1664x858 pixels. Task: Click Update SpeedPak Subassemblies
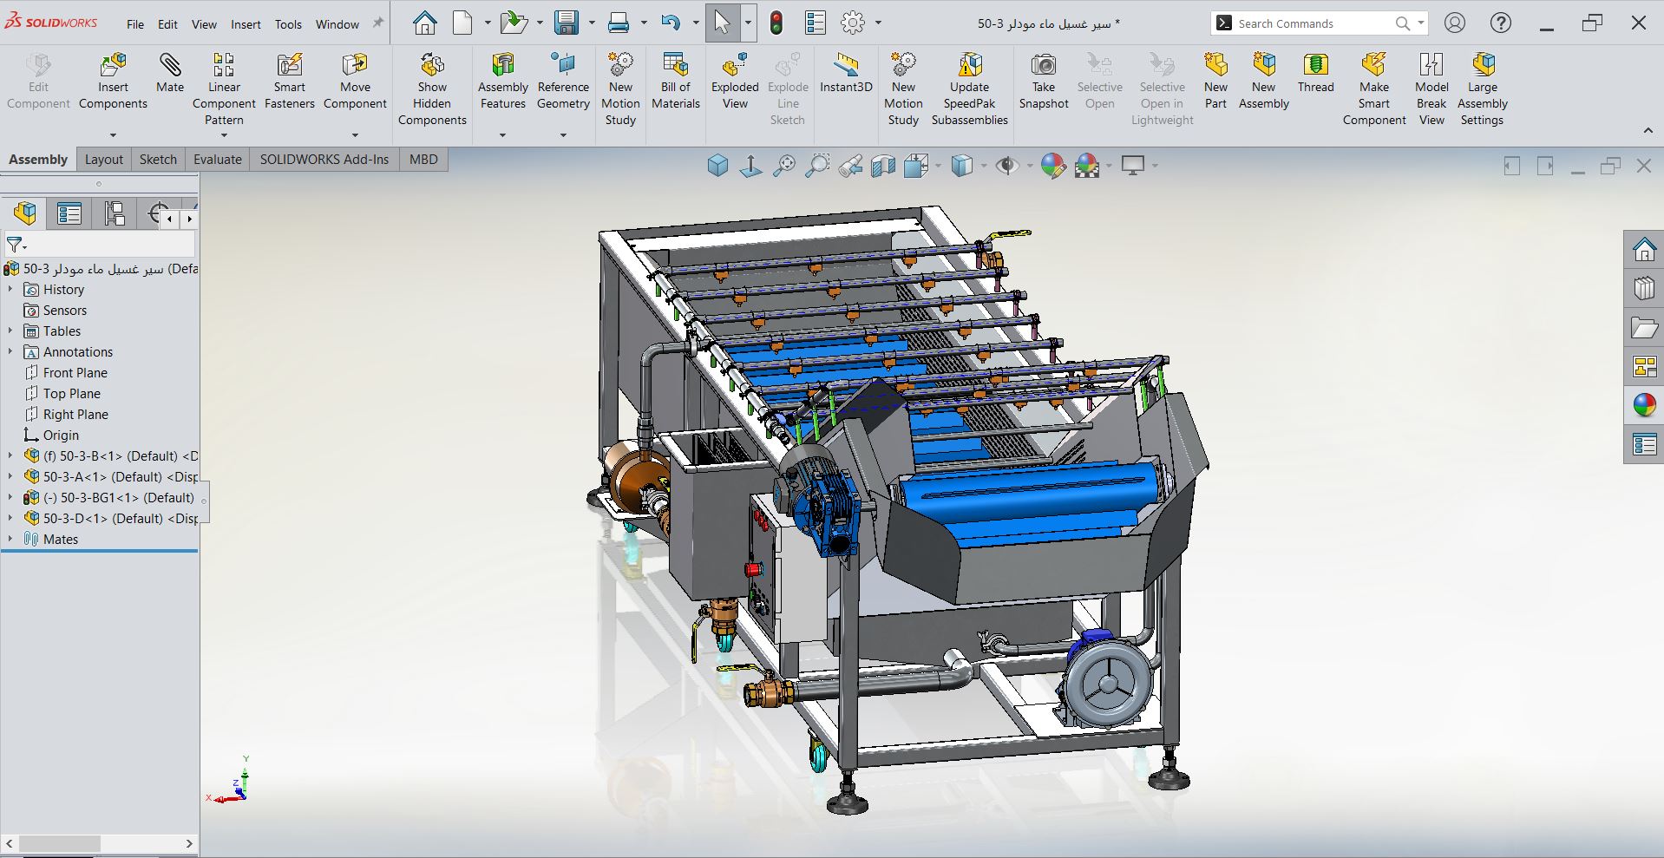[969, 88]
